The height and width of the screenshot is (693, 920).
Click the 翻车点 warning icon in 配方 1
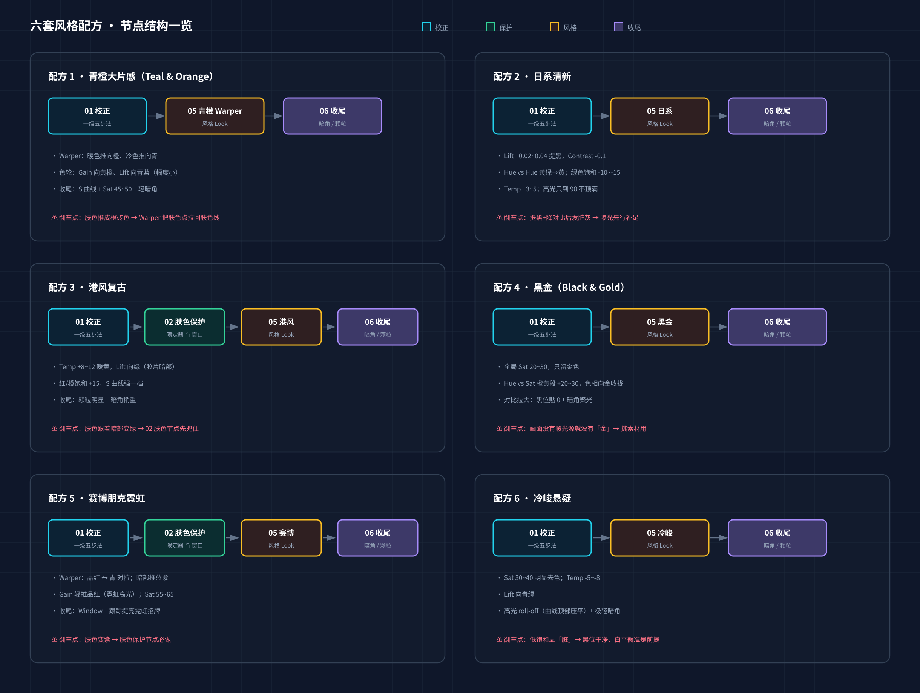pos(54,217)
